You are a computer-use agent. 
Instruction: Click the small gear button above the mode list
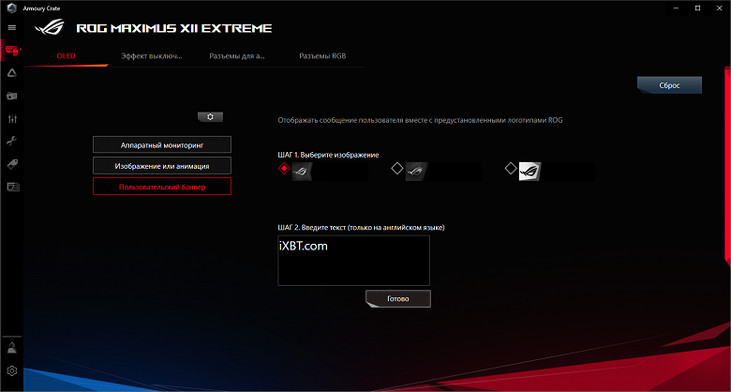(210, 117)
